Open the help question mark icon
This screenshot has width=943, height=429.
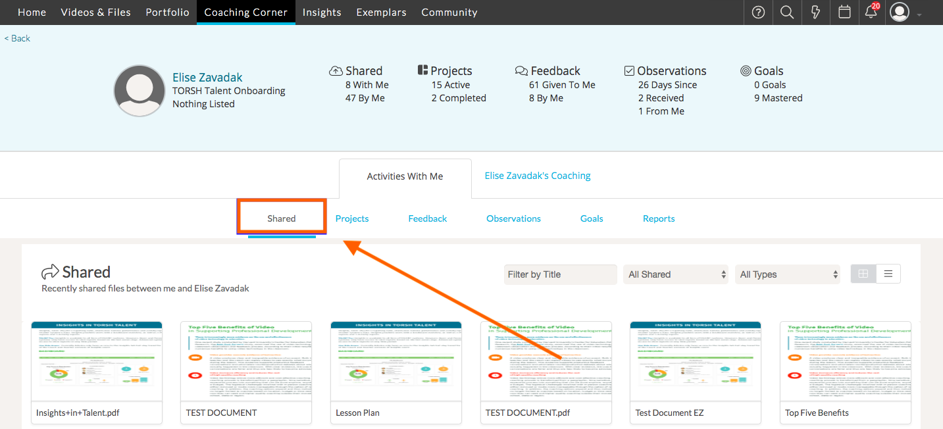coord(758,13)
